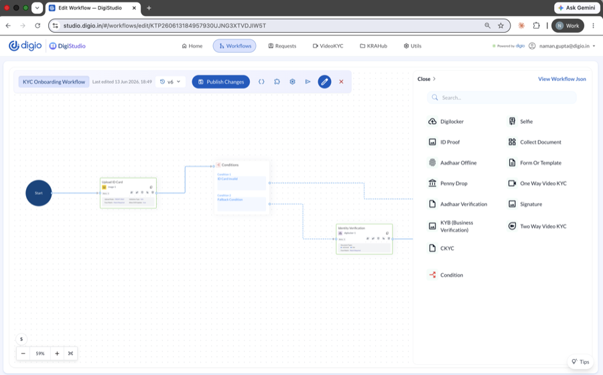This screenshot has width=603, height=375.
Task: Select the Penny Drop bank item
Action: pos(448,183)
